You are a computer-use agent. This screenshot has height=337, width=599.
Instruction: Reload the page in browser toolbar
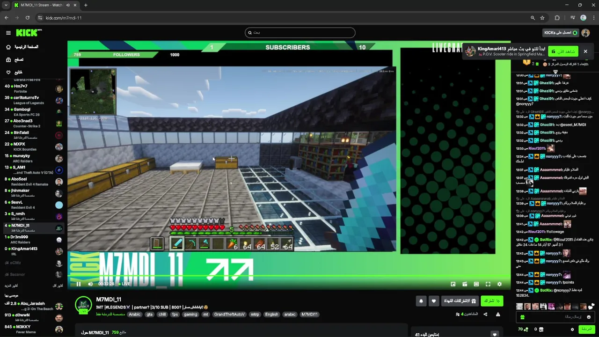[28, 18]
